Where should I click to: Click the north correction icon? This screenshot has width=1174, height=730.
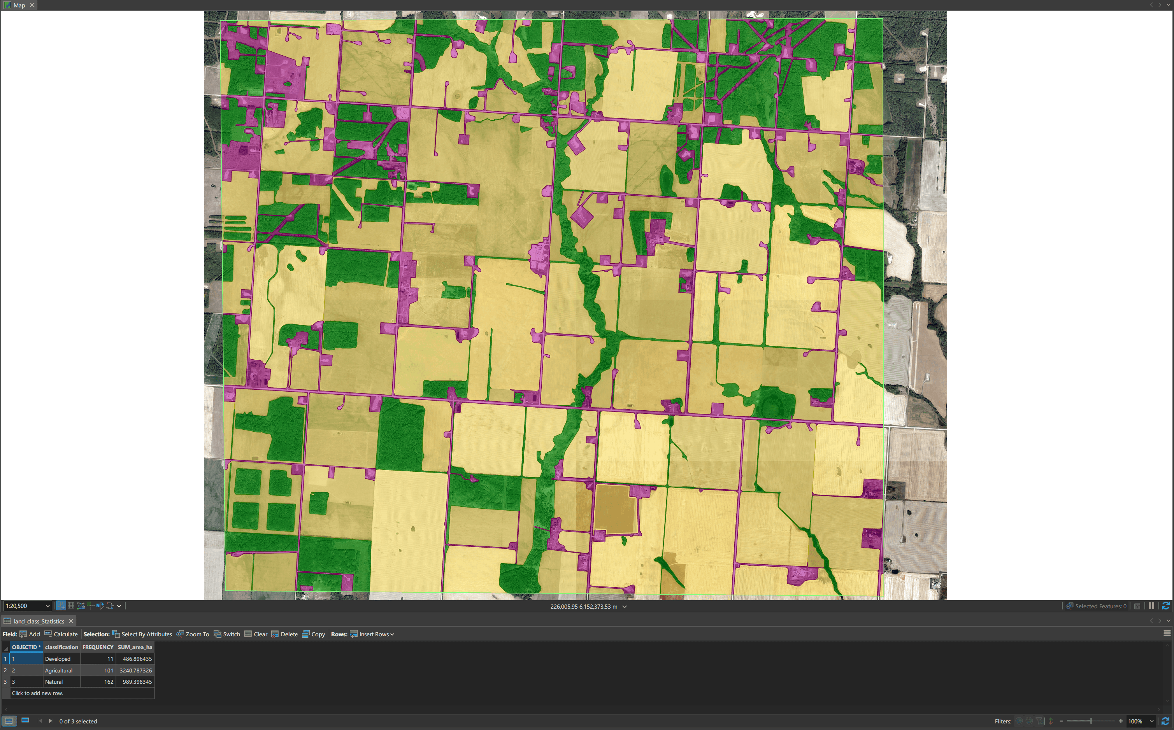tap(100, 606)
